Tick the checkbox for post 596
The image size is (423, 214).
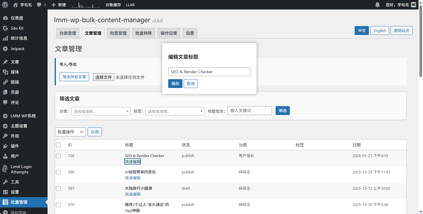point(58,172)
